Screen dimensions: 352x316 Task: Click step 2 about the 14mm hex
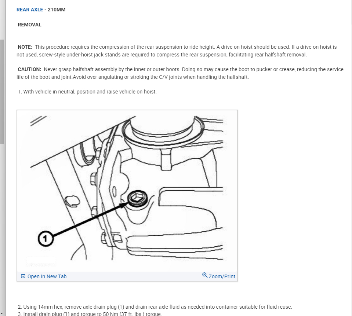point(155,307)
